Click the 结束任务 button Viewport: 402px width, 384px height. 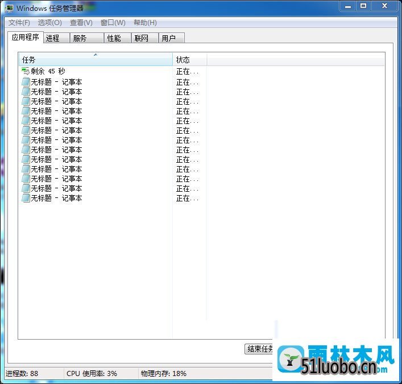259,349
